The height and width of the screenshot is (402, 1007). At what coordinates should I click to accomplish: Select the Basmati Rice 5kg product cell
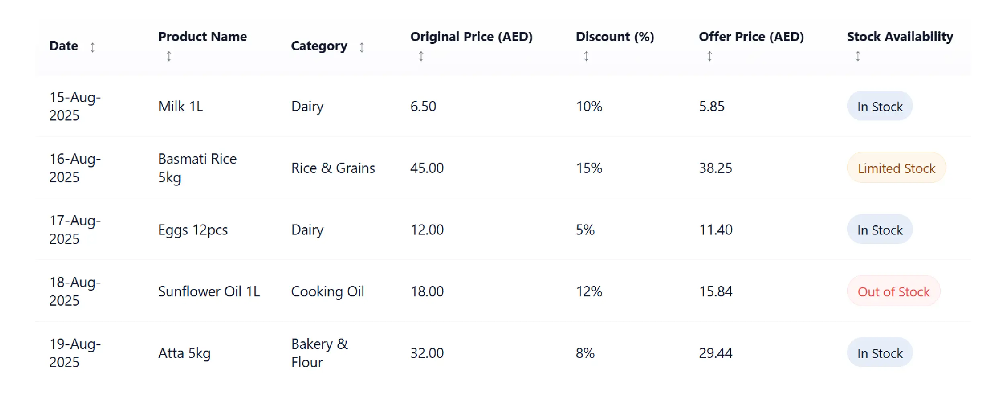[197, 168]
